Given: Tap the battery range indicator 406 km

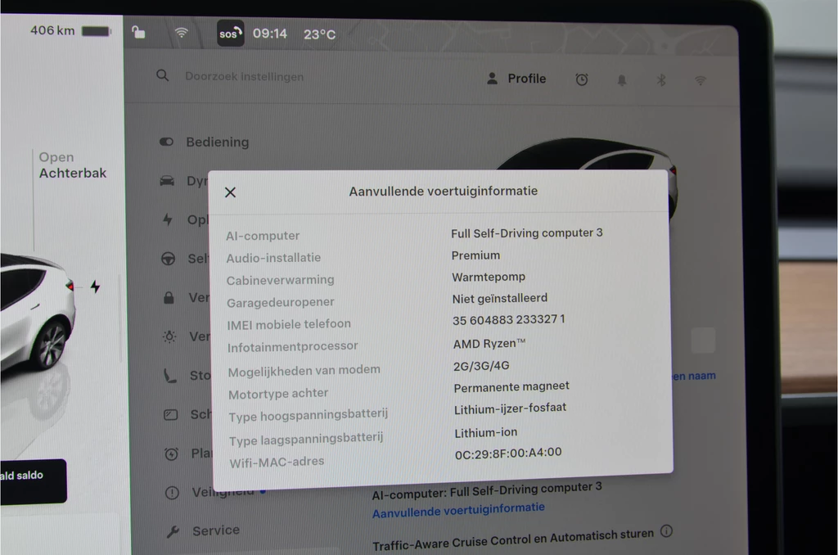Looking at the screenshot, I should point(70,31).
